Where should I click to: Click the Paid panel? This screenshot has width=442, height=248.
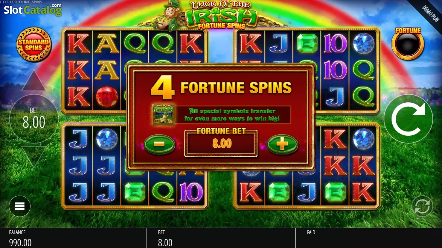click(369, 238)
